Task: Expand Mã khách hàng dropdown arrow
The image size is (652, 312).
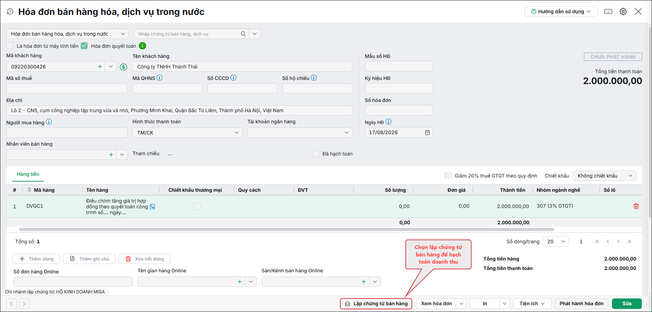Action: coord(111,67)
